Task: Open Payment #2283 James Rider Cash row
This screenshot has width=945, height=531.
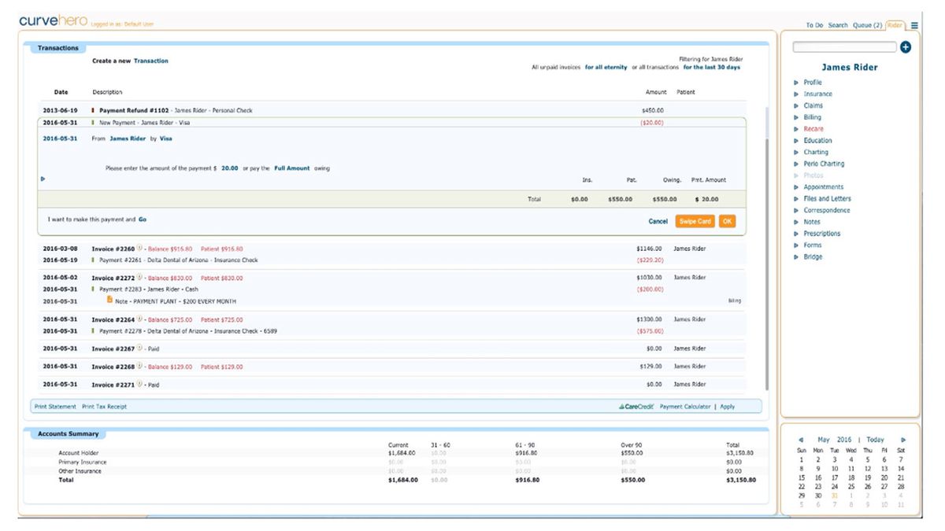Action: (393, 289)
